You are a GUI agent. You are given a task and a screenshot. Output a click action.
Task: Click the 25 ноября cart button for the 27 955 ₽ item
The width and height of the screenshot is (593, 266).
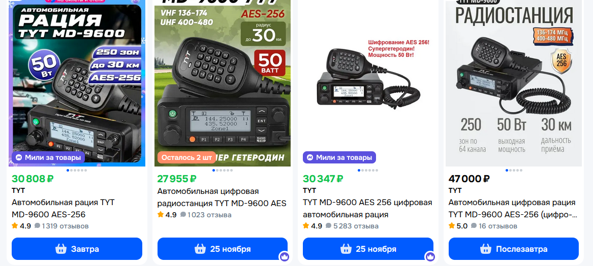223,249
